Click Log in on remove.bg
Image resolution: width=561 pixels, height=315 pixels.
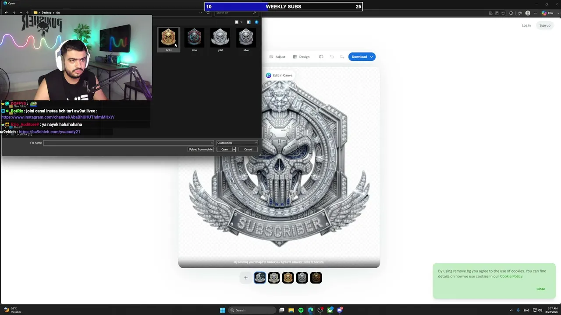coord(526,25)
